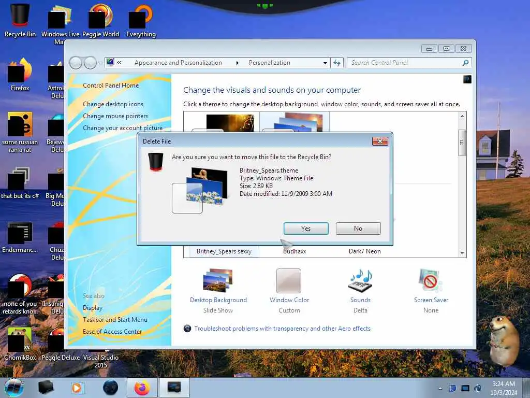Open the Control Panel help icon
The image size is (530, 398).
pos(467,79)
